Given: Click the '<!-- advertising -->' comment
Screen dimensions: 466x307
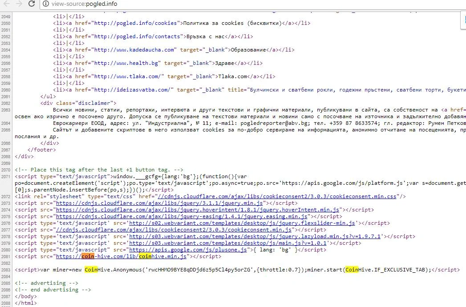Looking at the screenshot, I should pyautogui.click(x=46, y=283).
